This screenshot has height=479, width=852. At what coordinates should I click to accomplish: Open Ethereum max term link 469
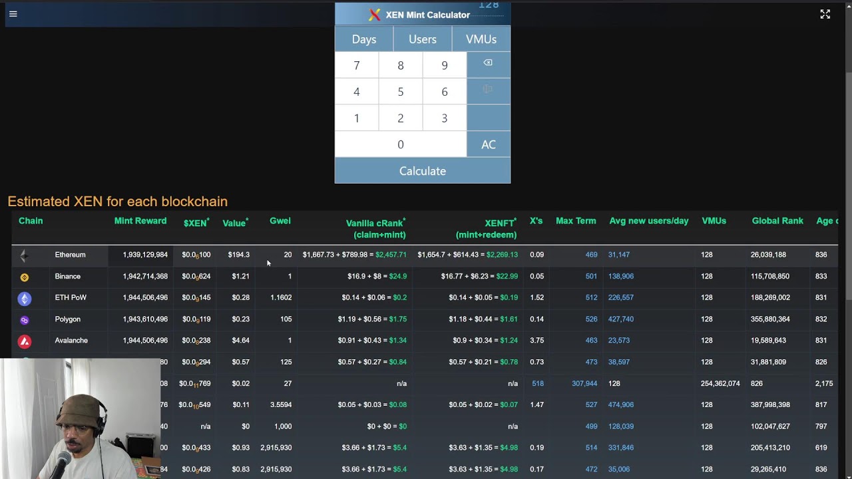pyautogui.click(x=591, y=255)
